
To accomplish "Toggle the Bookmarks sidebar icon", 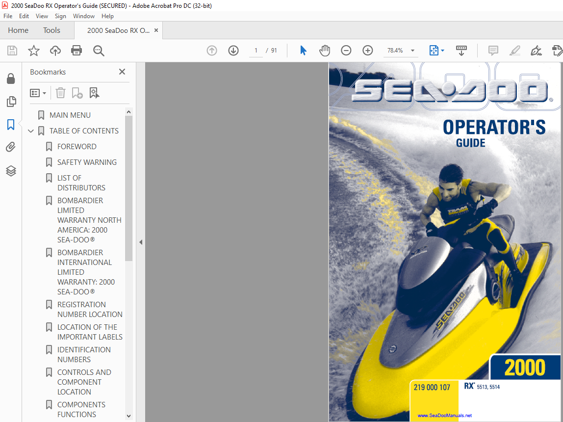I will pyautogui.click(x=11, y=125).
